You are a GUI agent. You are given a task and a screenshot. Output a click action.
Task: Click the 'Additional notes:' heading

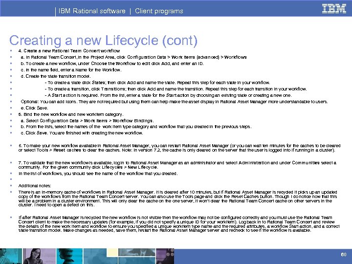tap(35, 186)
